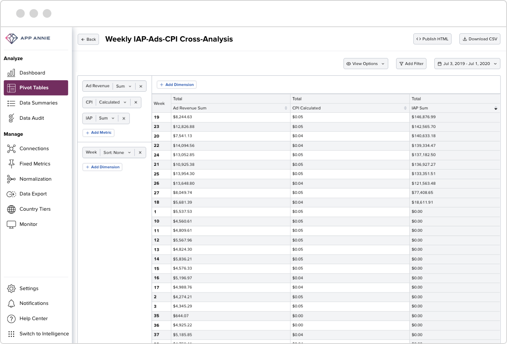The width and height of the screenshot is (507, 344).
Task: Click the Country Tiers globe icon
Action: [x=12, y=209]
